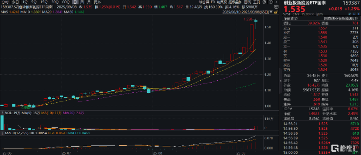The height and width of the screenshot is (155, 361).
Task: Click the 1.550 high price marker on chart
Action: [248, 19]
